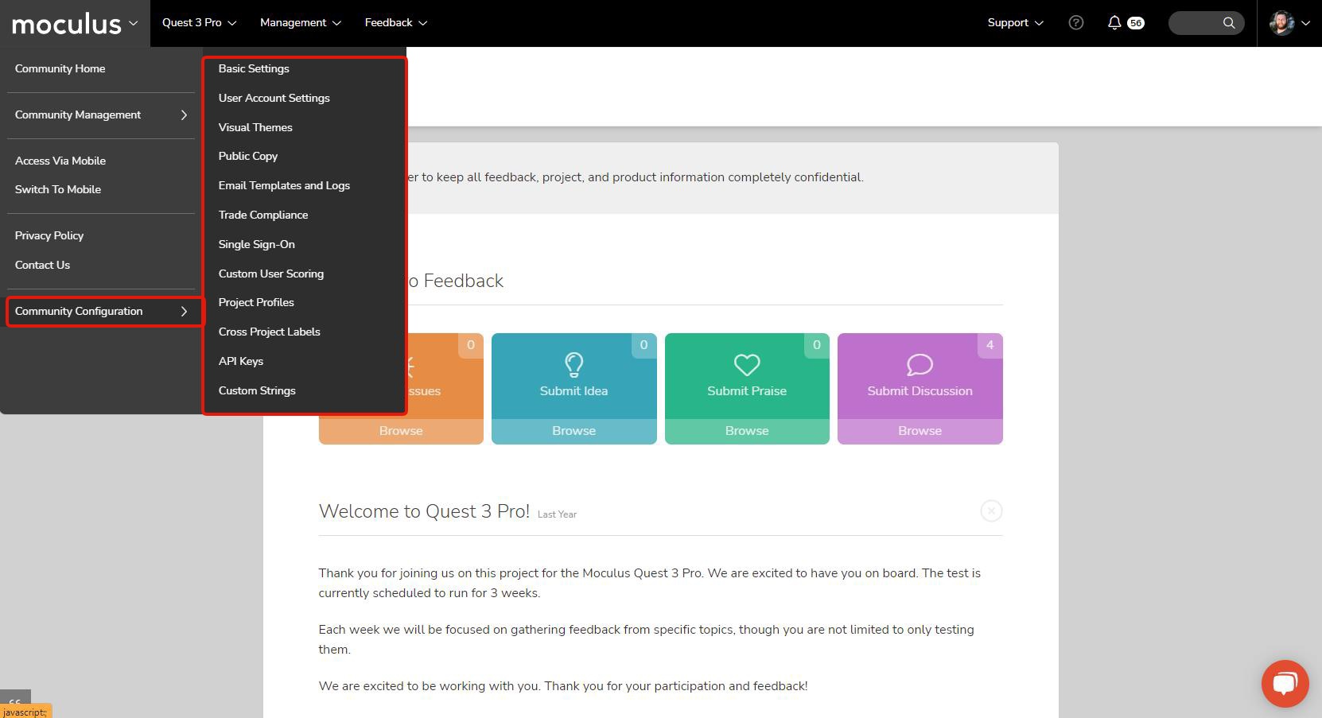Browse submitted ideas
Image resolution: width=1322 pixels, height=718 pixels.
pos(574,431)
